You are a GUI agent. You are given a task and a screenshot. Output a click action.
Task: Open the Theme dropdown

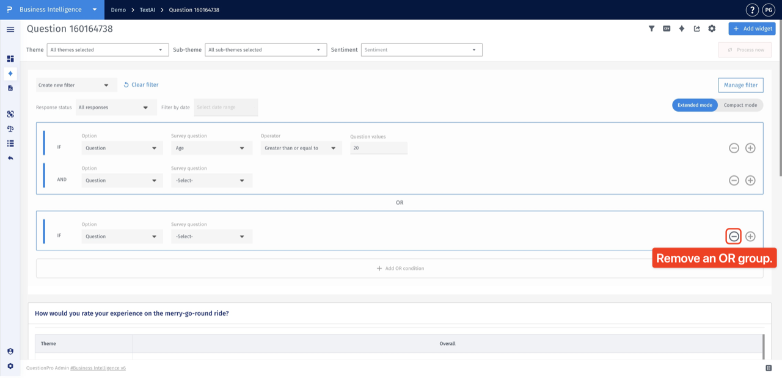tap(108, 50)
